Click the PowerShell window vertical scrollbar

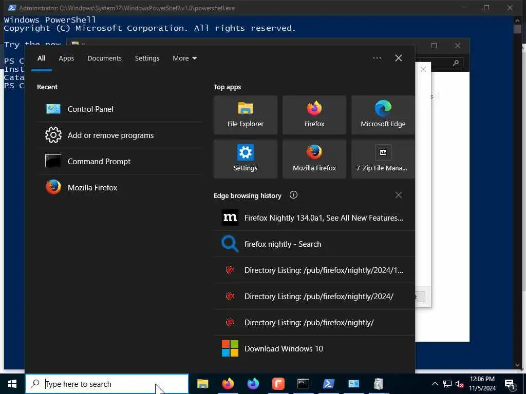click(517, 194)
